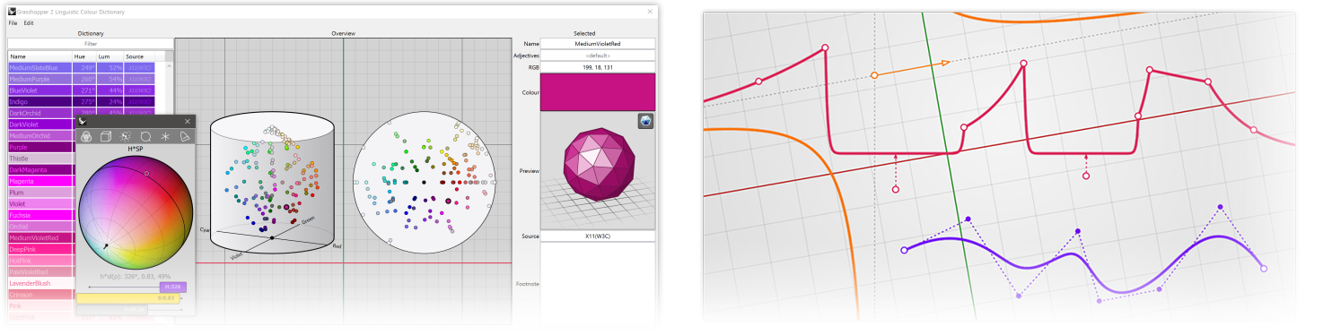Viewport: 1323px width, 335px height.
Task: Click the Grasshopper logo in colour picker titlebar
Action: pos(83,121)
